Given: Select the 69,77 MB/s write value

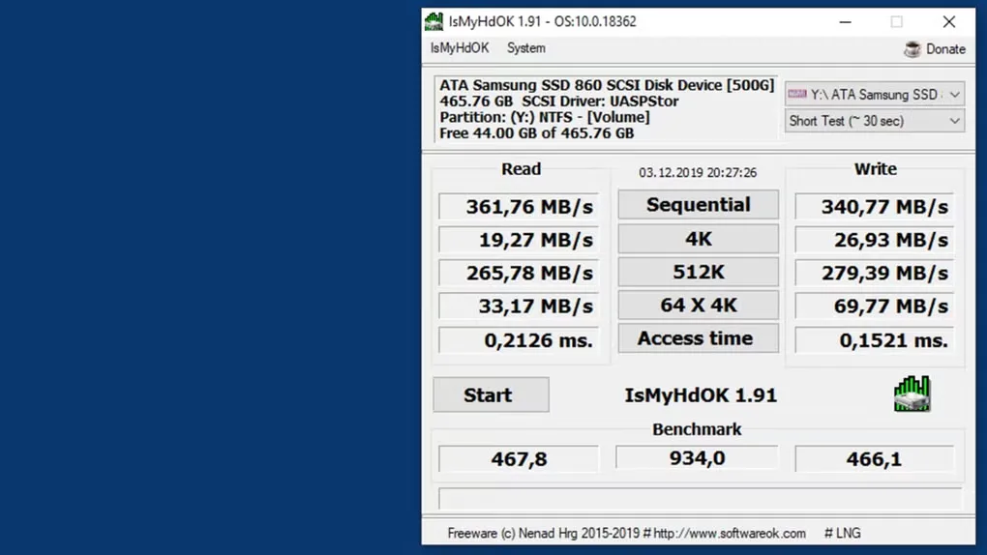Looking at the screenshot, I should [875, 307].
